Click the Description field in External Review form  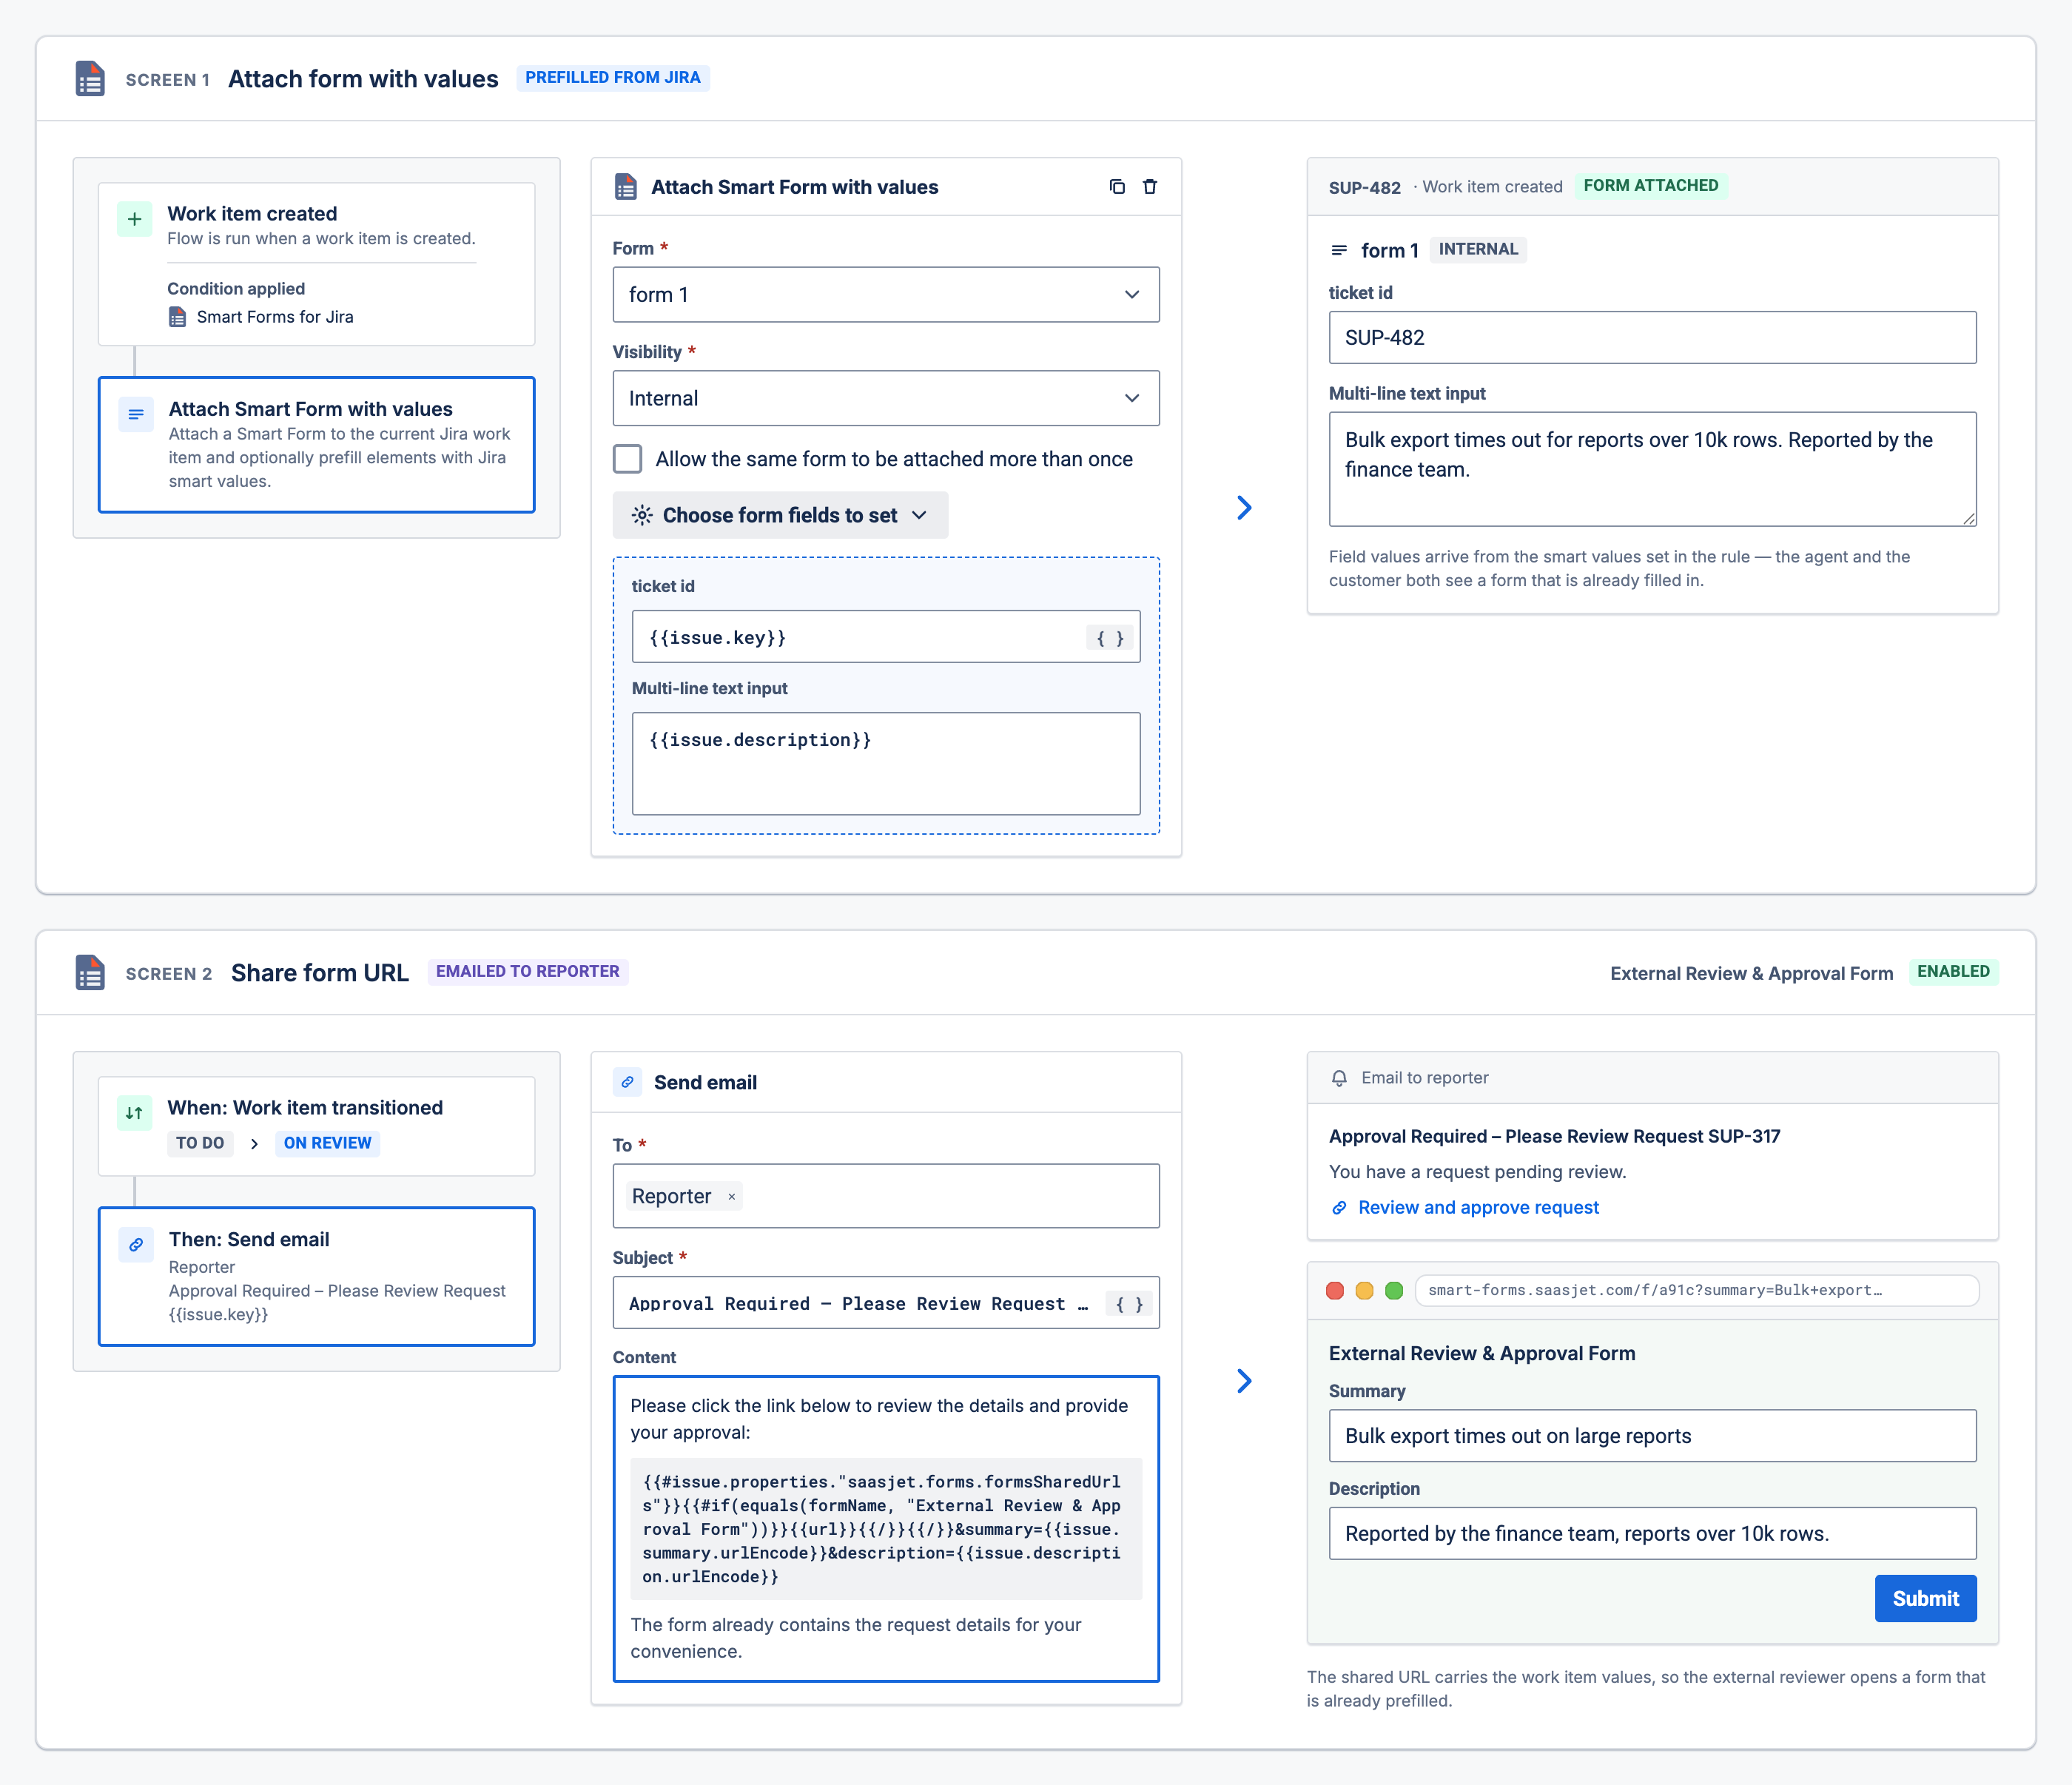(1652, 1534)
